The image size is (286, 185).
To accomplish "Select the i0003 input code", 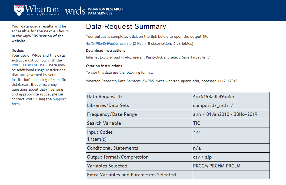I will click(199, 132).
